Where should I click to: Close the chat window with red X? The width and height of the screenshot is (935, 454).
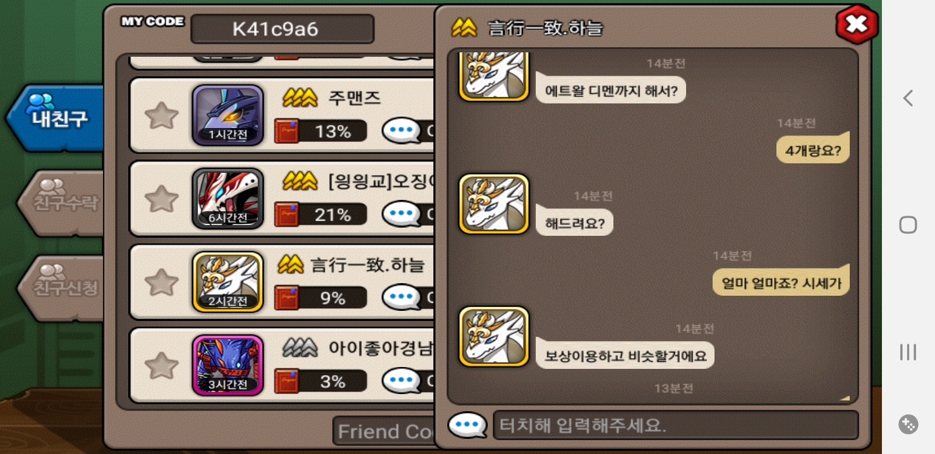(x=856, y=24)
